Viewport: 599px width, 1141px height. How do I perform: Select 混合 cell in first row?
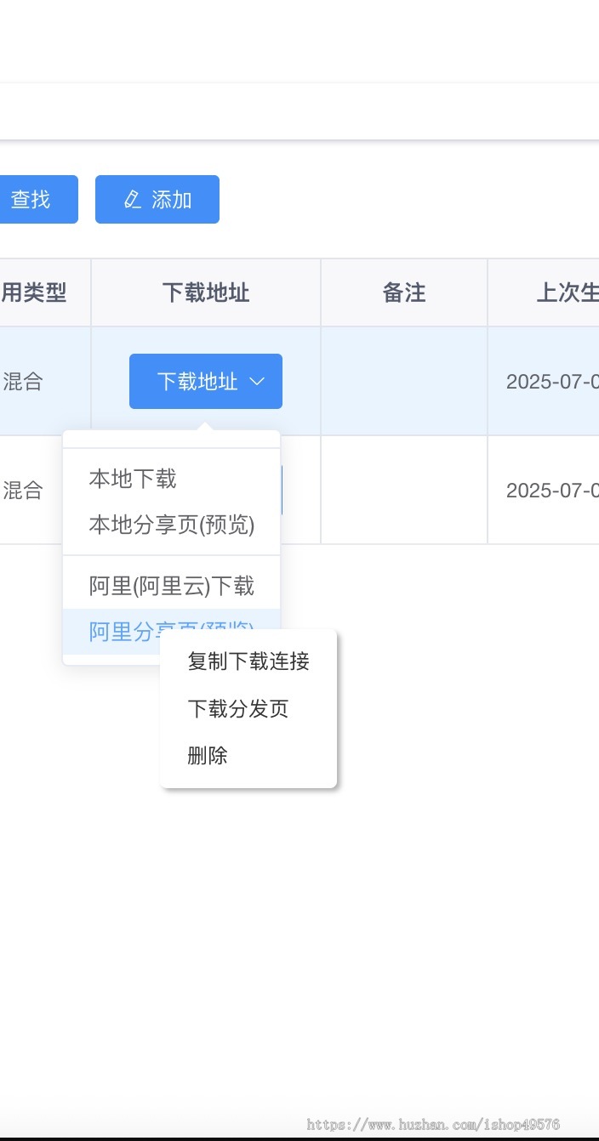click(23, 382)
